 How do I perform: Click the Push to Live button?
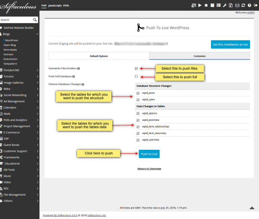coord(149,154)
